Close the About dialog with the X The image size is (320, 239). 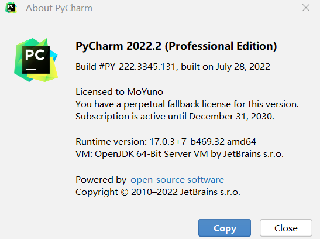click(306, 8)
